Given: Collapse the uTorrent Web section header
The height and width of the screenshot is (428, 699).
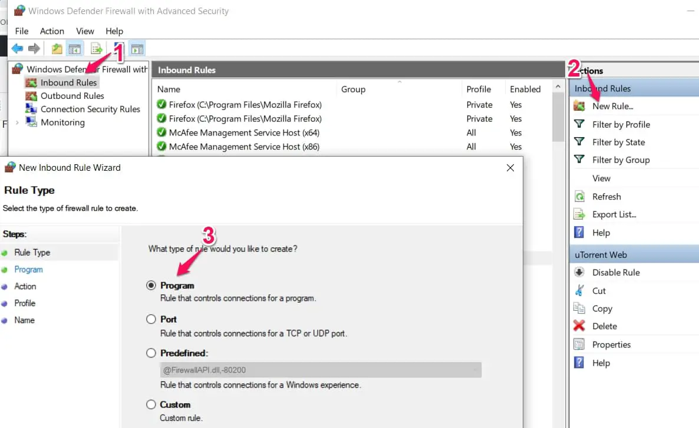Looking at the screenshot, I should [x=634, y=255].
